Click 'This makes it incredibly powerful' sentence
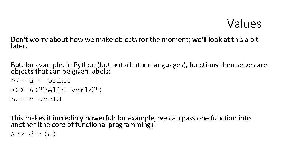The width and height of the screenshot is (283, 159). coord(62,118)
